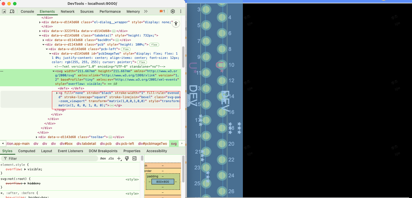This screenshot has width=412, height=198.
Task: Click the 800×800 content box in box model
Action: pos(163,182)
